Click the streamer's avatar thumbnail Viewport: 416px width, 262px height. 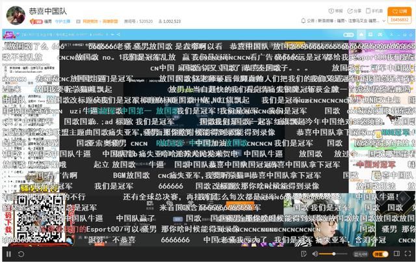16,16
